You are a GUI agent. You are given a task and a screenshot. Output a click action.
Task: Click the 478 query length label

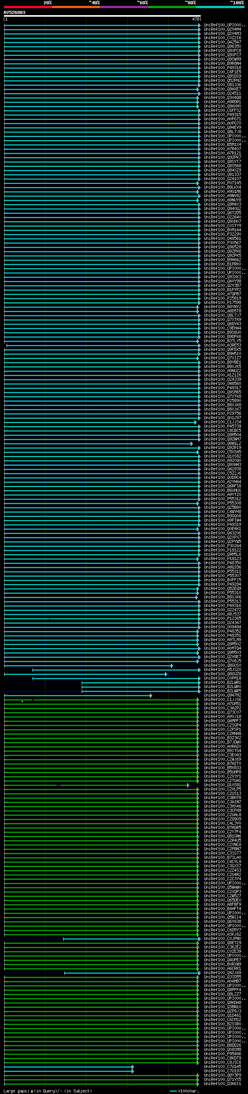tap(195, 19)
